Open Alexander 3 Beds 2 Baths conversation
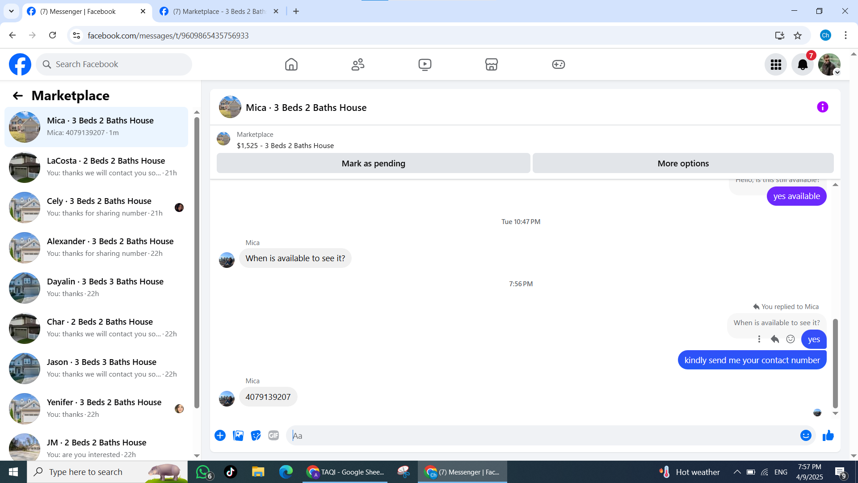858x483 pixels. point(96,248)
